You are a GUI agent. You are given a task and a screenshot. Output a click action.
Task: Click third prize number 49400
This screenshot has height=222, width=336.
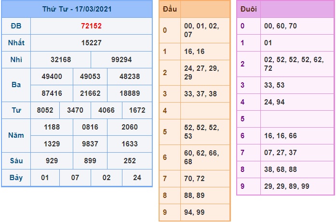click(52, 77)
